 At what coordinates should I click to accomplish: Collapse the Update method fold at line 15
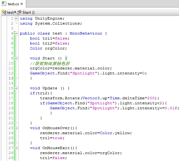point(16,88)
